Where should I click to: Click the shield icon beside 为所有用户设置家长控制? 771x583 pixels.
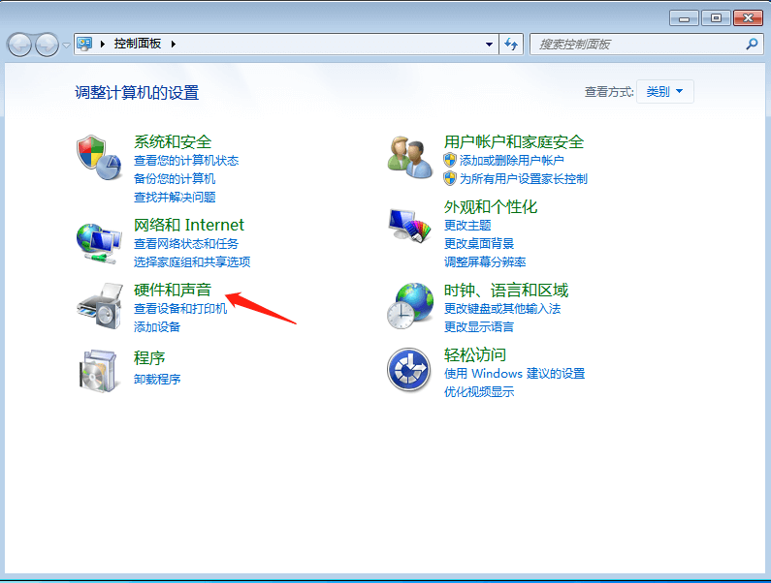(450, 178)
